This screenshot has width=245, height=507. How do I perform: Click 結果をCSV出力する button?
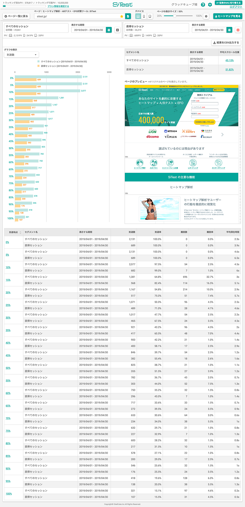[226, 42]
